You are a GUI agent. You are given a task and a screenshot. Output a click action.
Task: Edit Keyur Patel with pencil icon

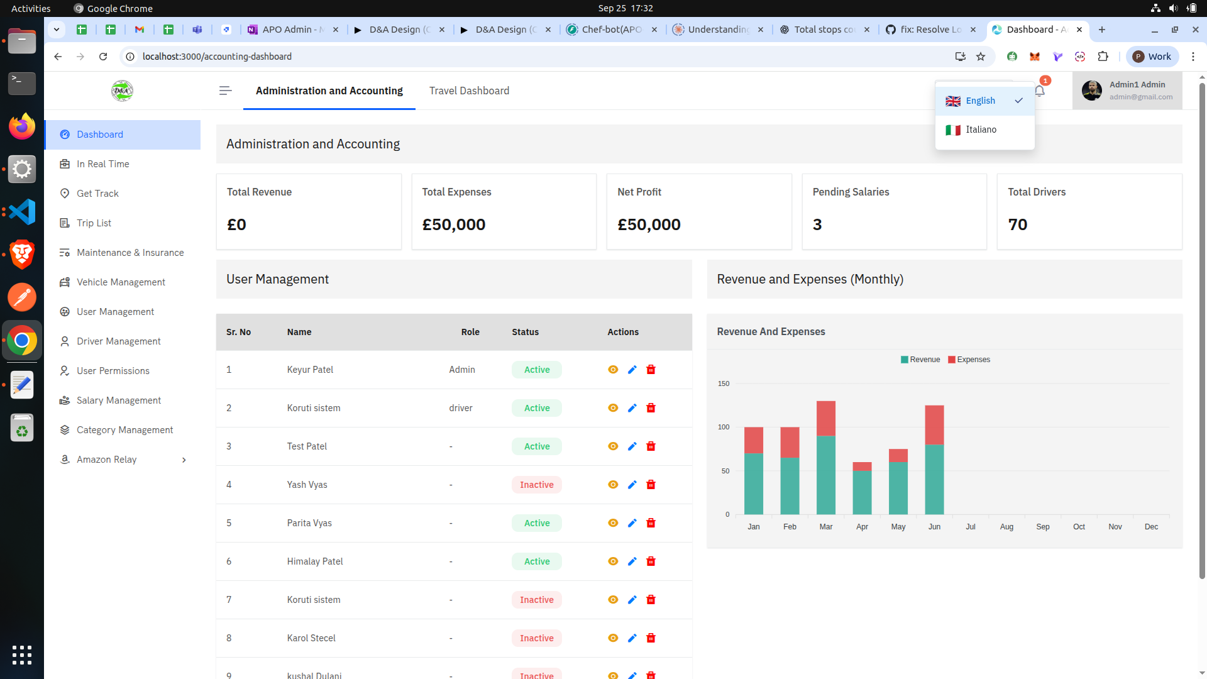(632, 370)
